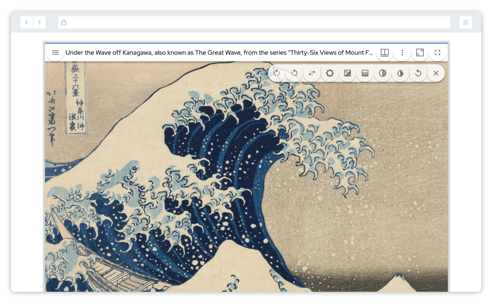Open the browser customization controls
Viewport: 491px width, 304px height.
[465, 22]
